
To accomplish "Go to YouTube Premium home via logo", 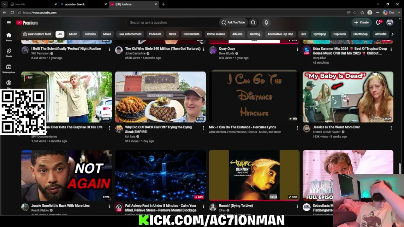I will coord(27,23).
